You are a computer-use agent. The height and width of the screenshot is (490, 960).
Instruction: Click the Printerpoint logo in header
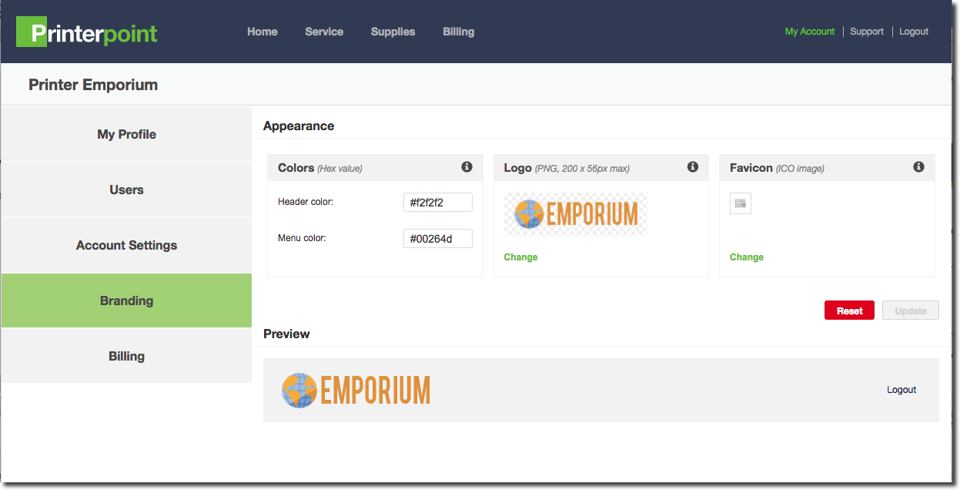point(87,33)
